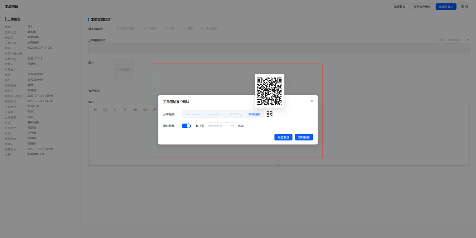The height and width of the screenshot is (238, 476).
Task: Click the undo icon in 备注 editor toolbar
Action: [x=115, y=110]
